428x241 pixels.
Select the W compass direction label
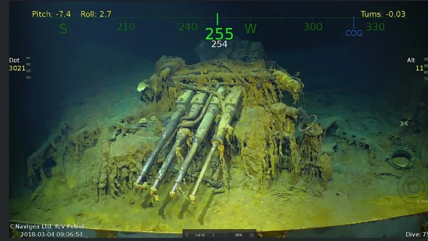click(250, 29)
